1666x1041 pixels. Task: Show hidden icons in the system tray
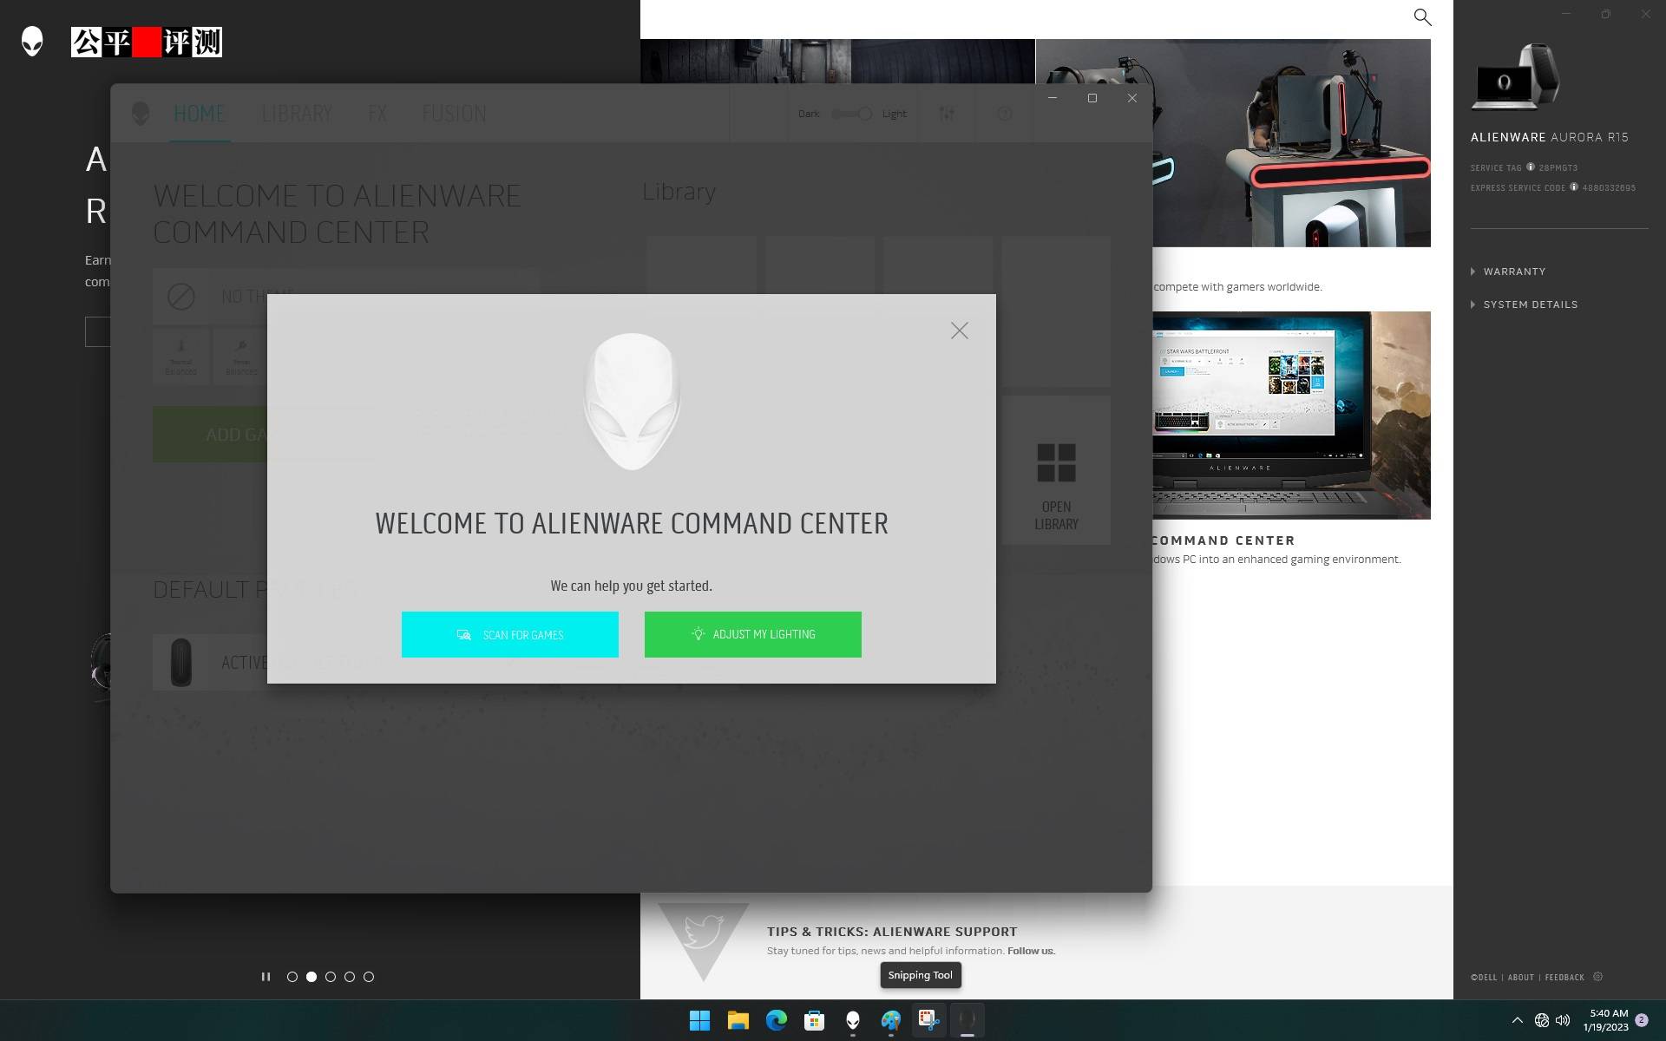(1518, 1020)
